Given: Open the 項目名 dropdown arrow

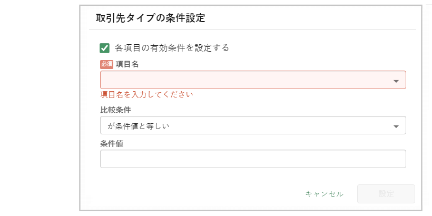Looking at the screenshot, I should click(396, 81).
